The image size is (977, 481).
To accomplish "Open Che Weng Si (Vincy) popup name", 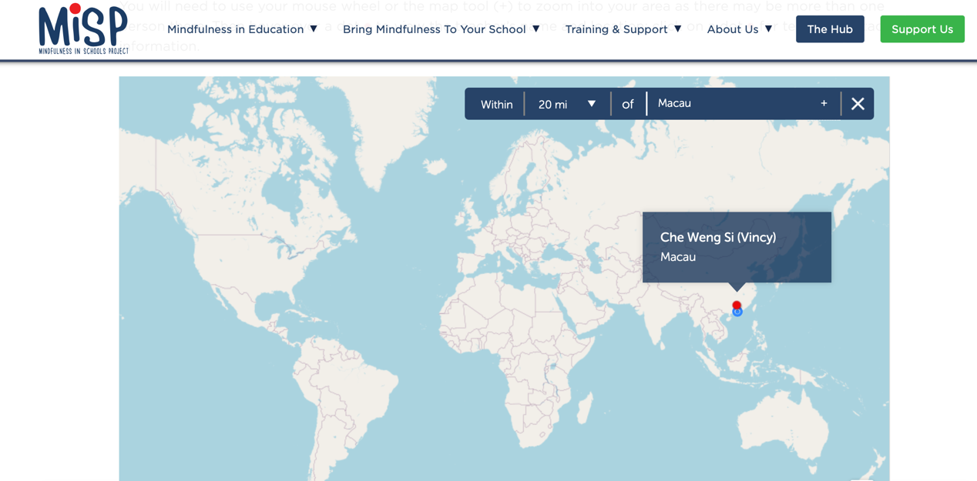I will pyautogui.click(x=718, y=237).
